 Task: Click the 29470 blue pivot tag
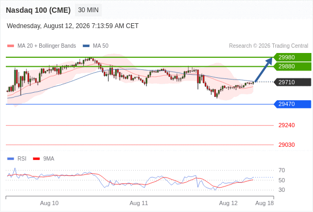pos(292,104)
